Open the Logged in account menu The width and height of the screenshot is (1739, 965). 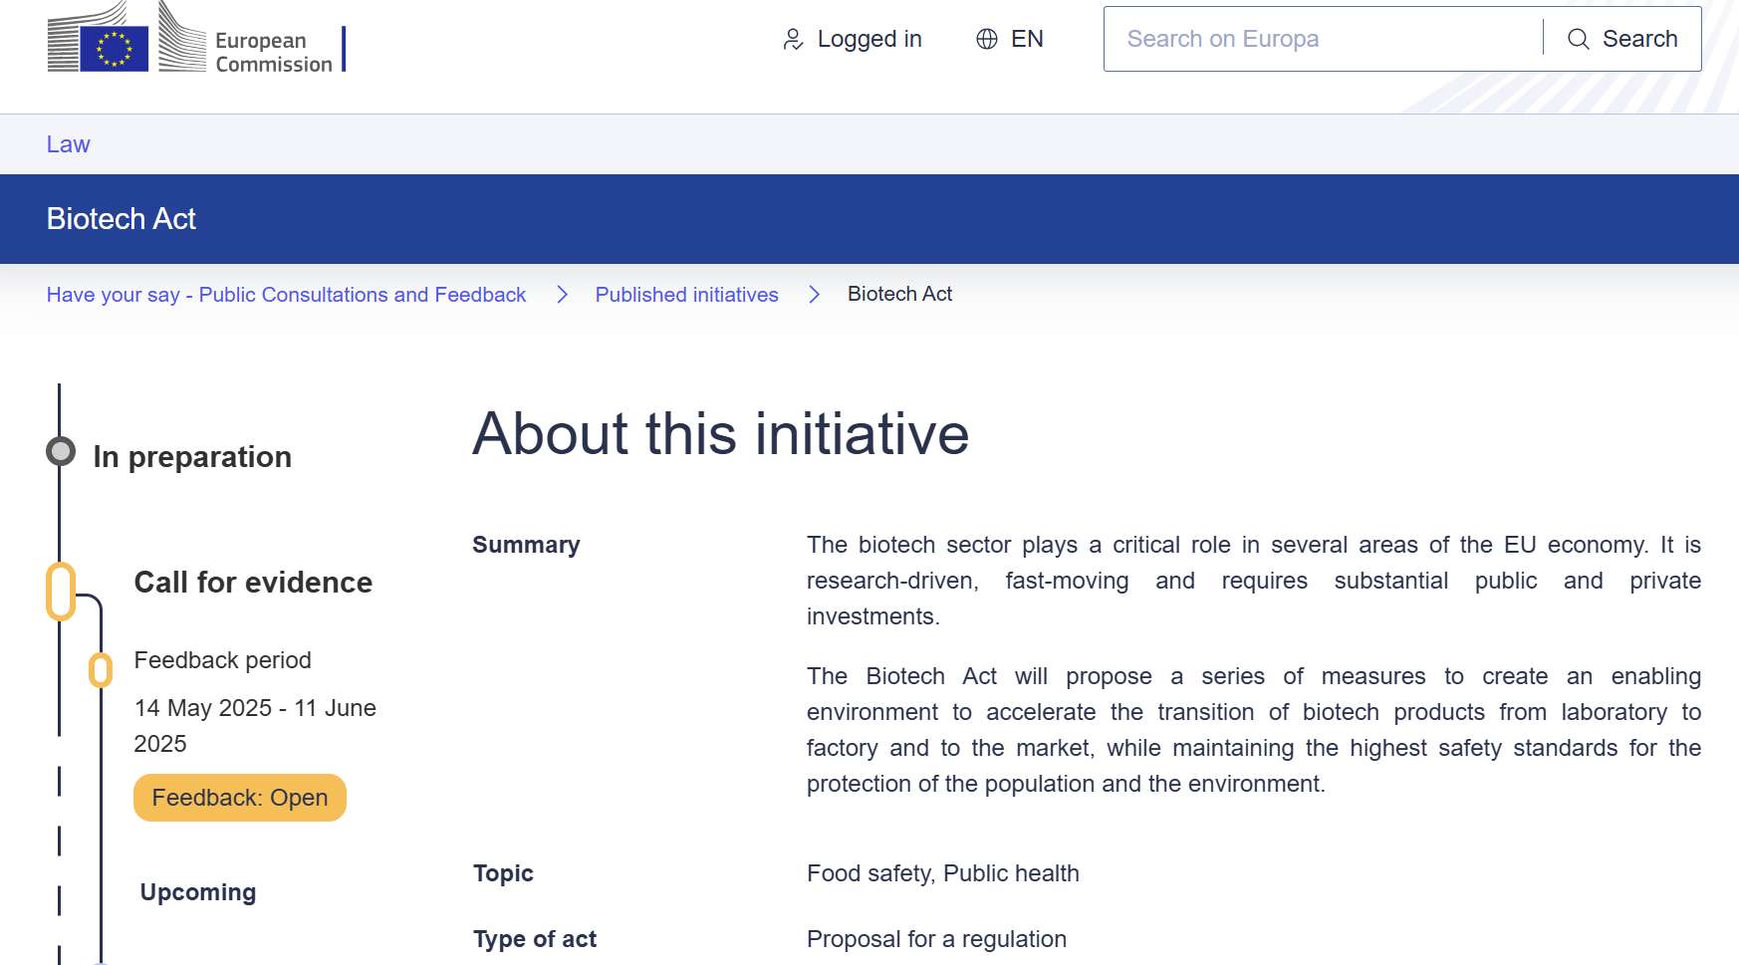coord(853,39)
